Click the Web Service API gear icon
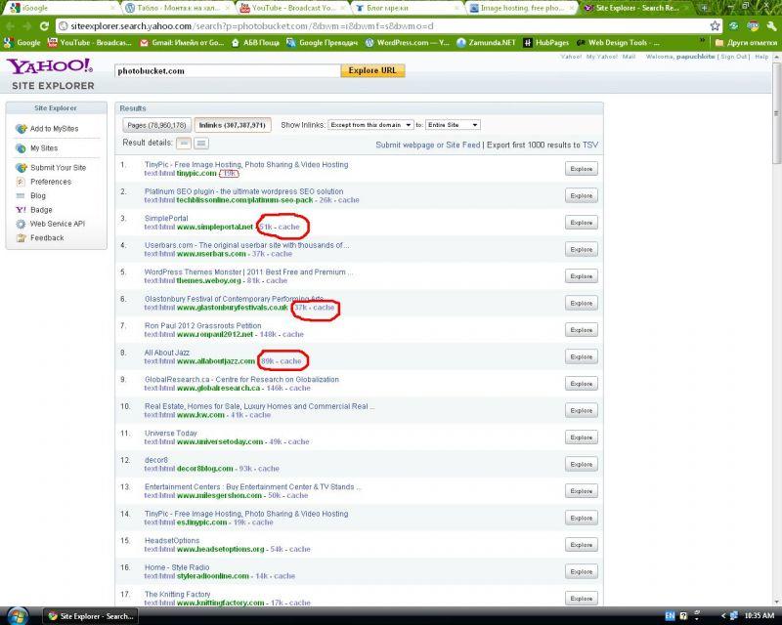This screenshot has height=625, width=782. (x=22, y=224)
